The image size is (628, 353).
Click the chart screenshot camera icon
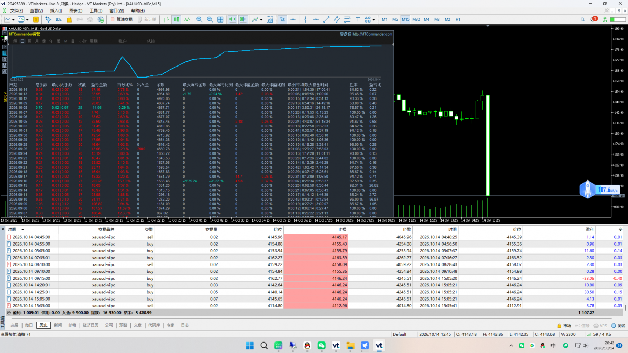(270, 19)
